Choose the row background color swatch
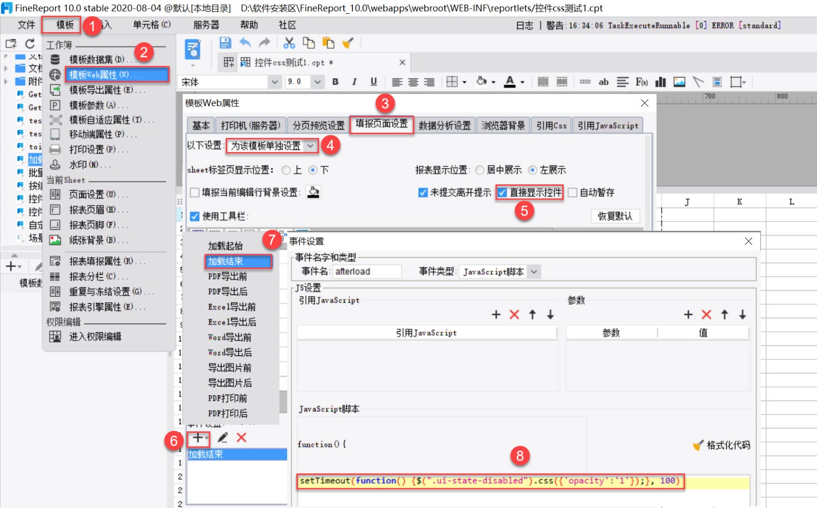The height and width of the screenshot is (508, 817). pos(314,192)
